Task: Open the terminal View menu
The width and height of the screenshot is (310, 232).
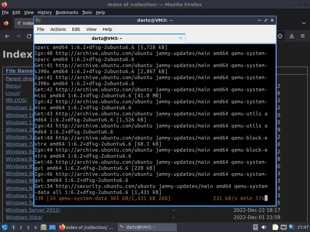Action: (91, 29)
